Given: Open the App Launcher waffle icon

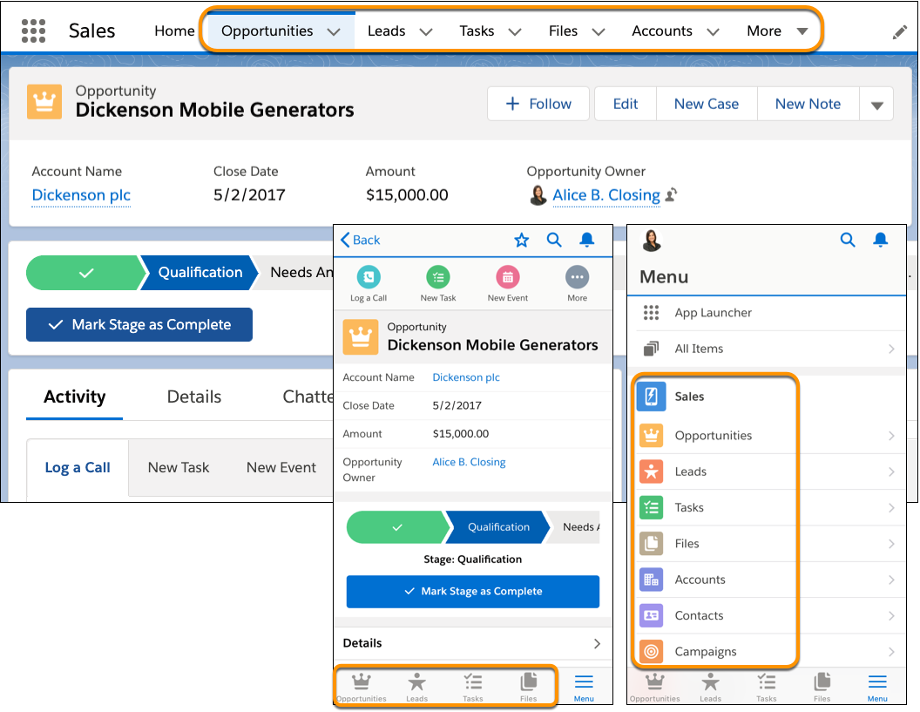Looking at the screenshot, I should [x=33, y=31].
